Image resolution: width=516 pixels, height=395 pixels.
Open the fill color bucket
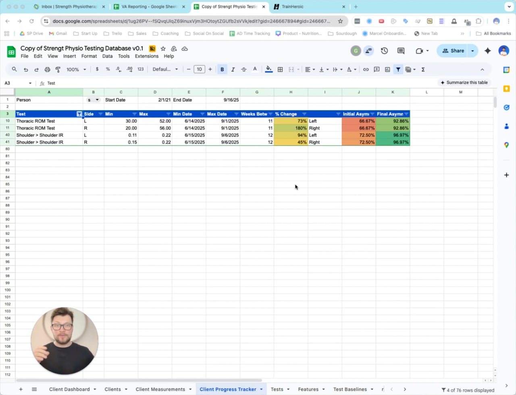(x=269, y=69)
